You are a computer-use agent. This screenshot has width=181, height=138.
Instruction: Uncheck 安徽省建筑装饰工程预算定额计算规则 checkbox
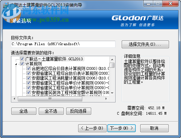(x=28, y=92)
